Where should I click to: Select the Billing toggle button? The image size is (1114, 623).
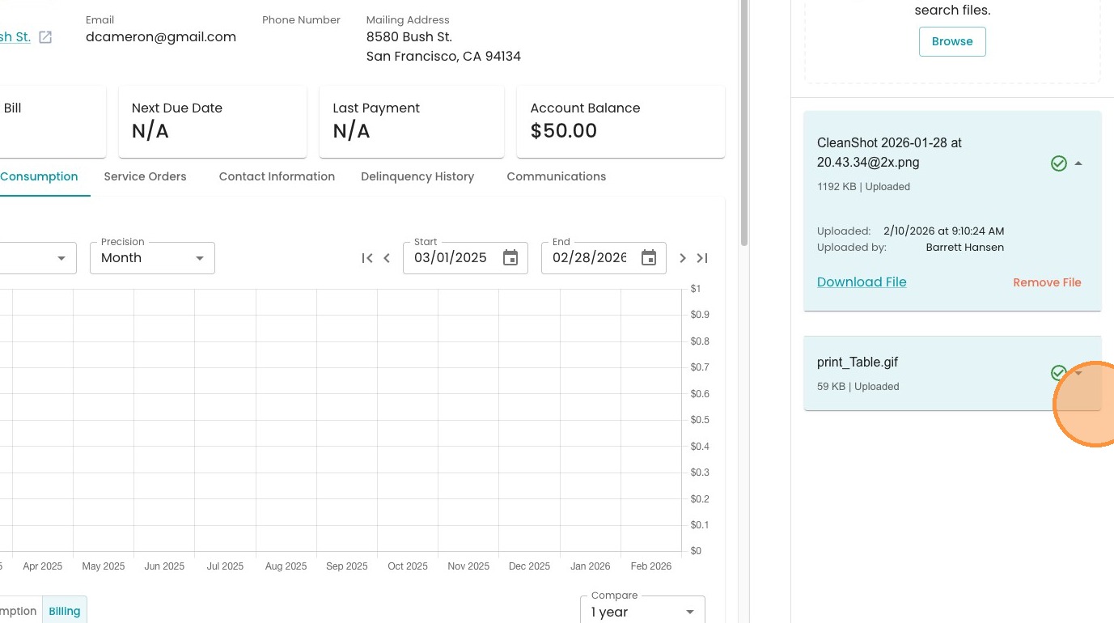coord(65,611)
